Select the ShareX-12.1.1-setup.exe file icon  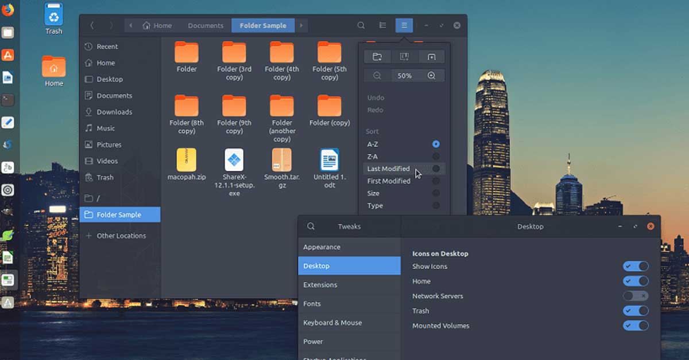(234, 160)
